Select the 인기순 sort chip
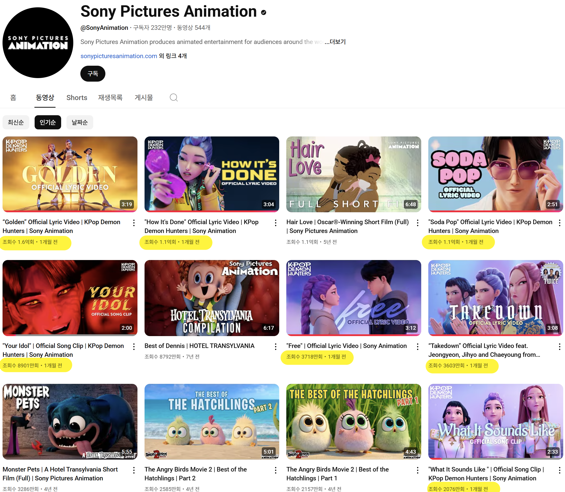The height and width of the screenshot is (492, 565). click(x=48, y=122)
